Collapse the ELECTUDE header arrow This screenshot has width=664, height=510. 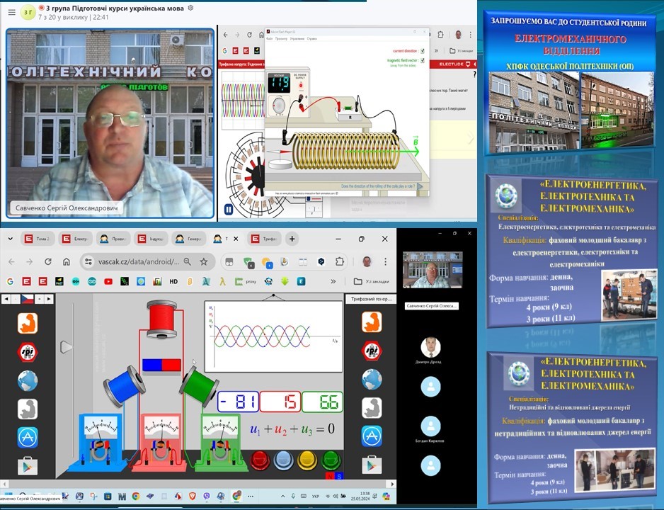click(x=475, y=64)
